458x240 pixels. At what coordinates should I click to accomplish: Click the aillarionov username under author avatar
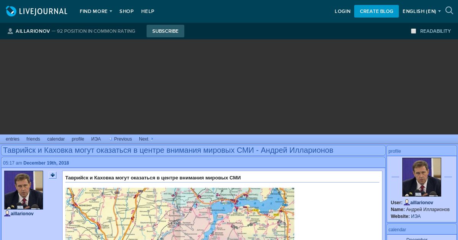22,214
